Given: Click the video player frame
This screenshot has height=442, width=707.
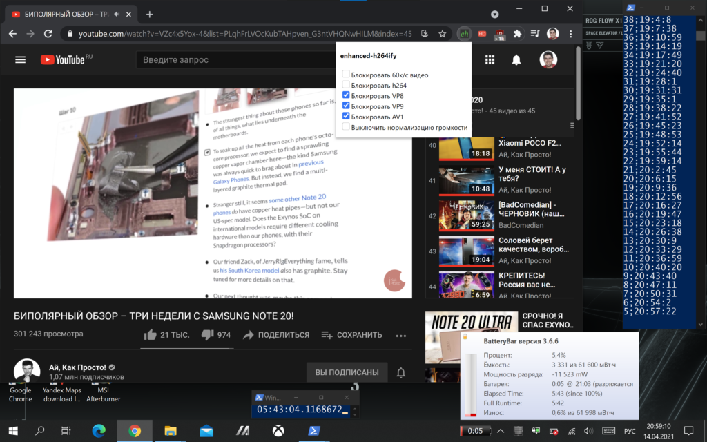Looking at the screenshot, I should (x=213, y=193).
